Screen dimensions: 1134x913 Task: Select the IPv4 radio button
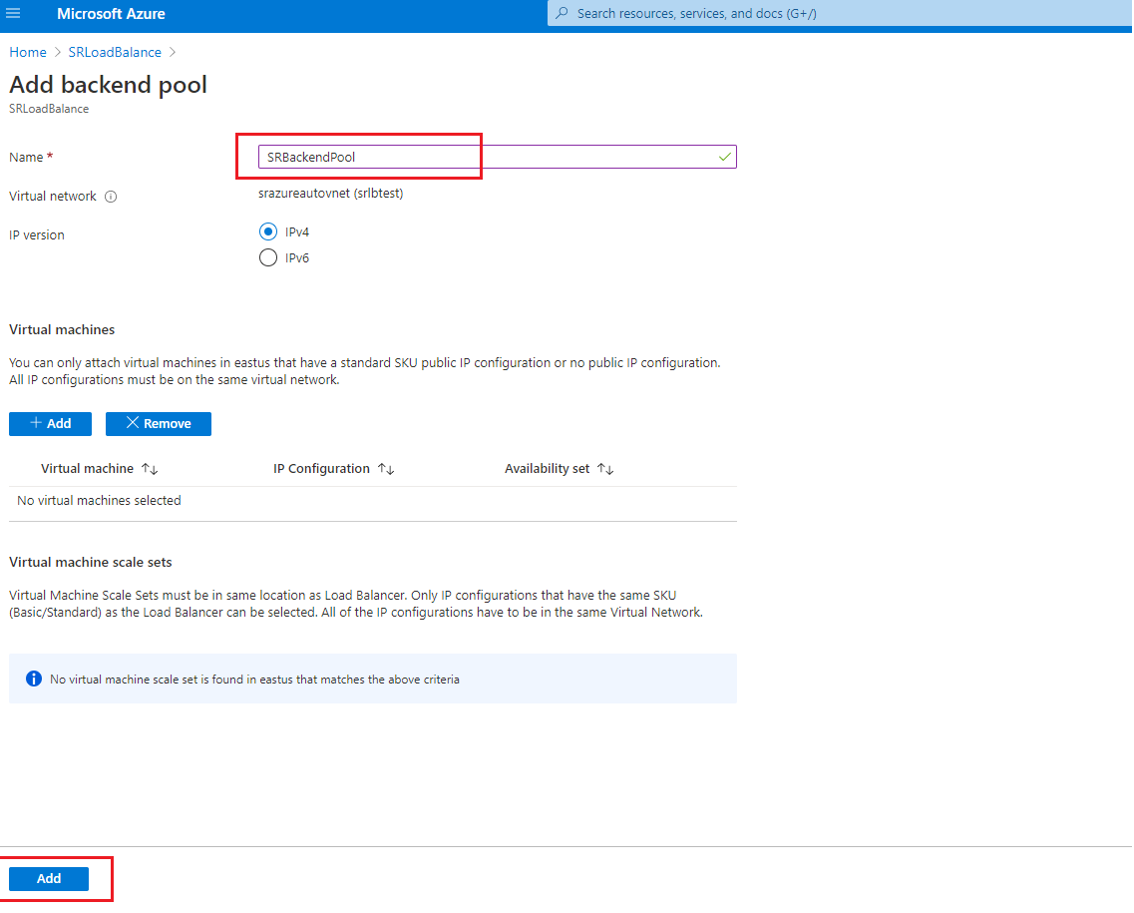[267, 231]
